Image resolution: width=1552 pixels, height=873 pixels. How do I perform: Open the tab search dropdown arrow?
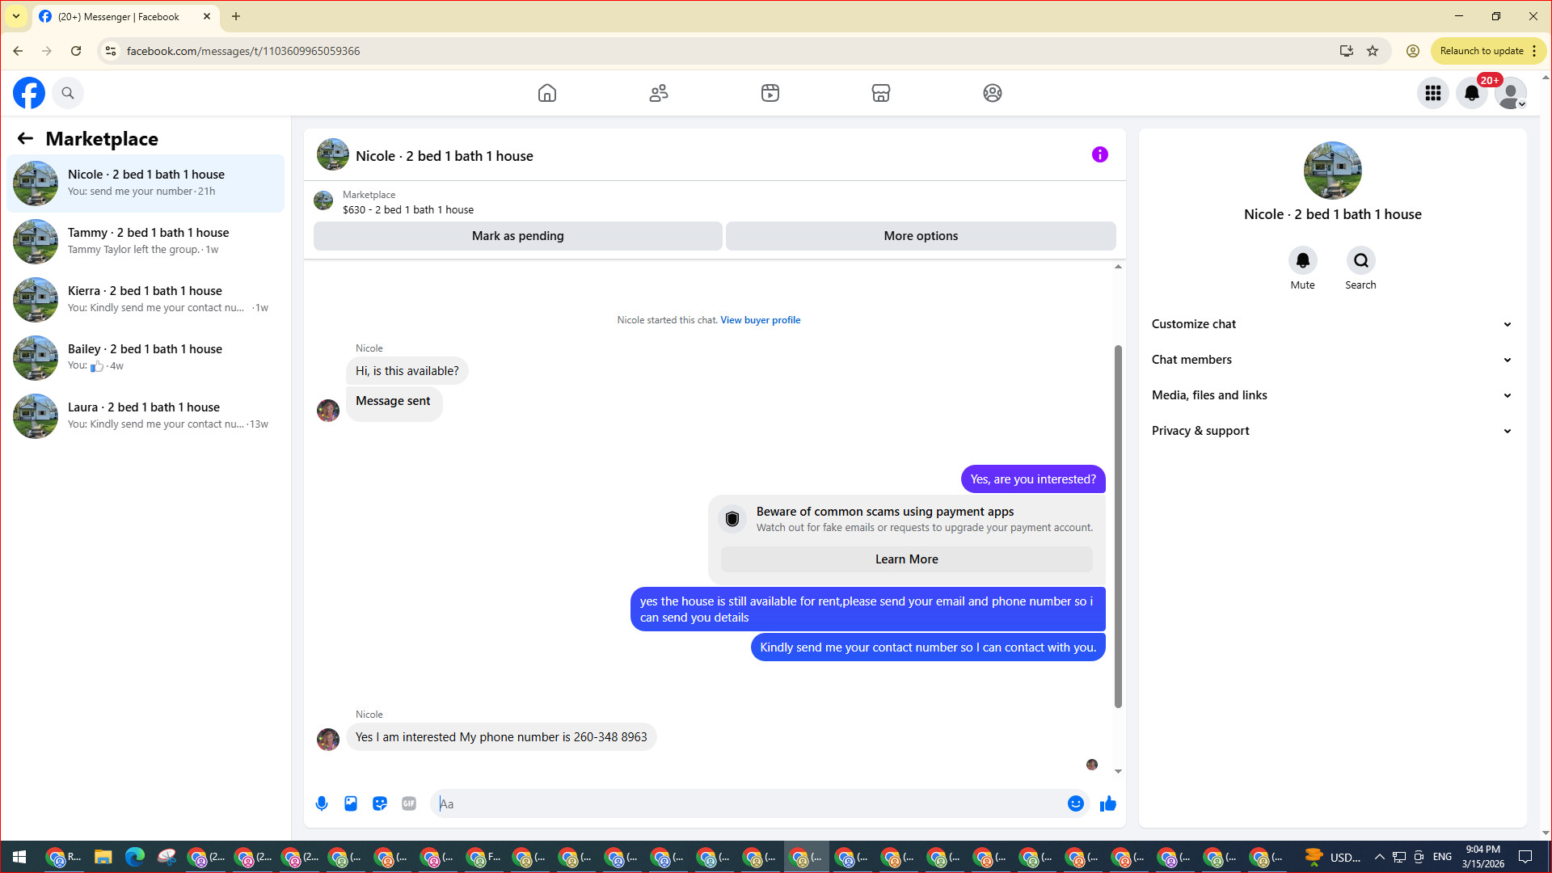[x=16, y=16]
